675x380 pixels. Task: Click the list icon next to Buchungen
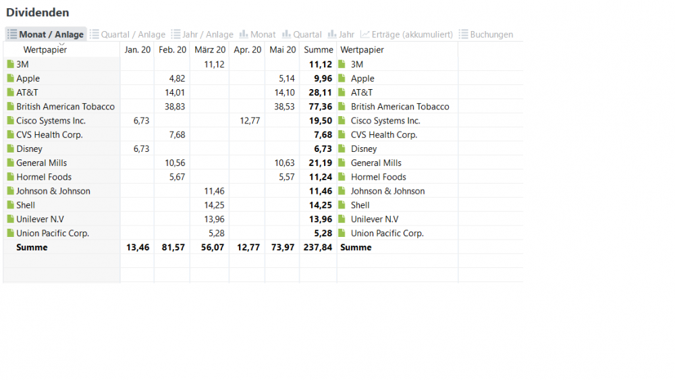click(x=463, y=34)
